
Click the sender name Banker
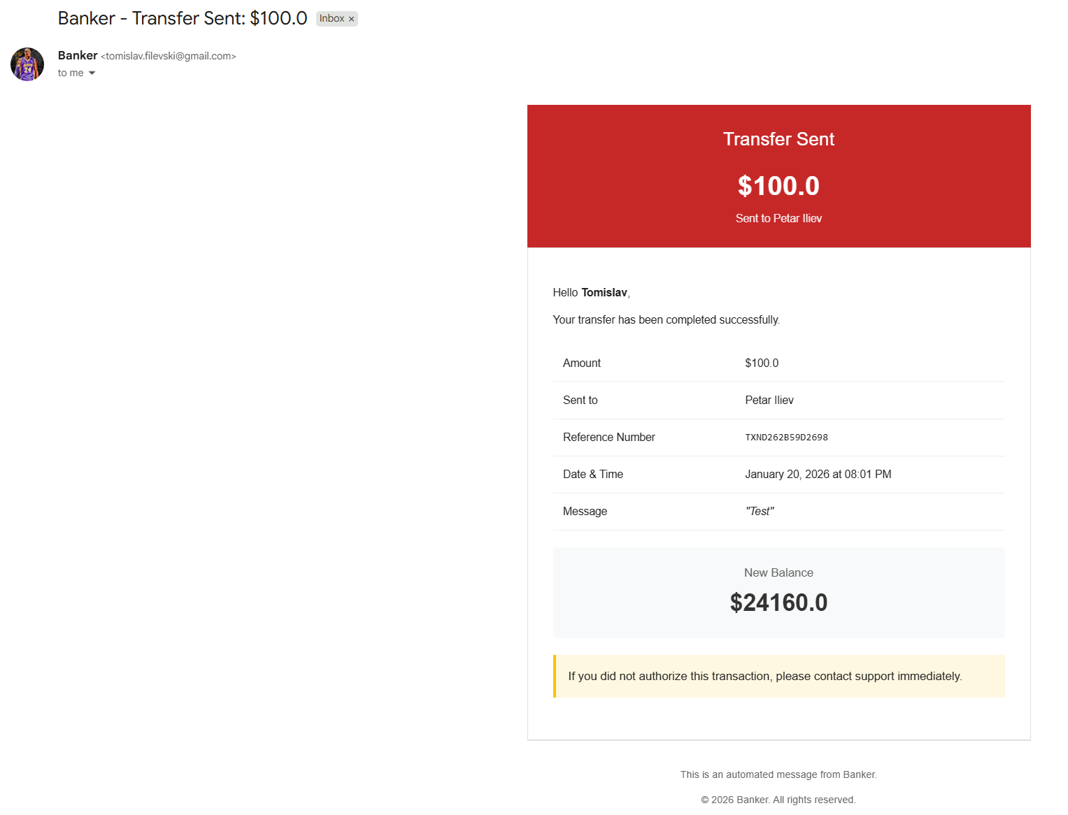coord(78,55)
